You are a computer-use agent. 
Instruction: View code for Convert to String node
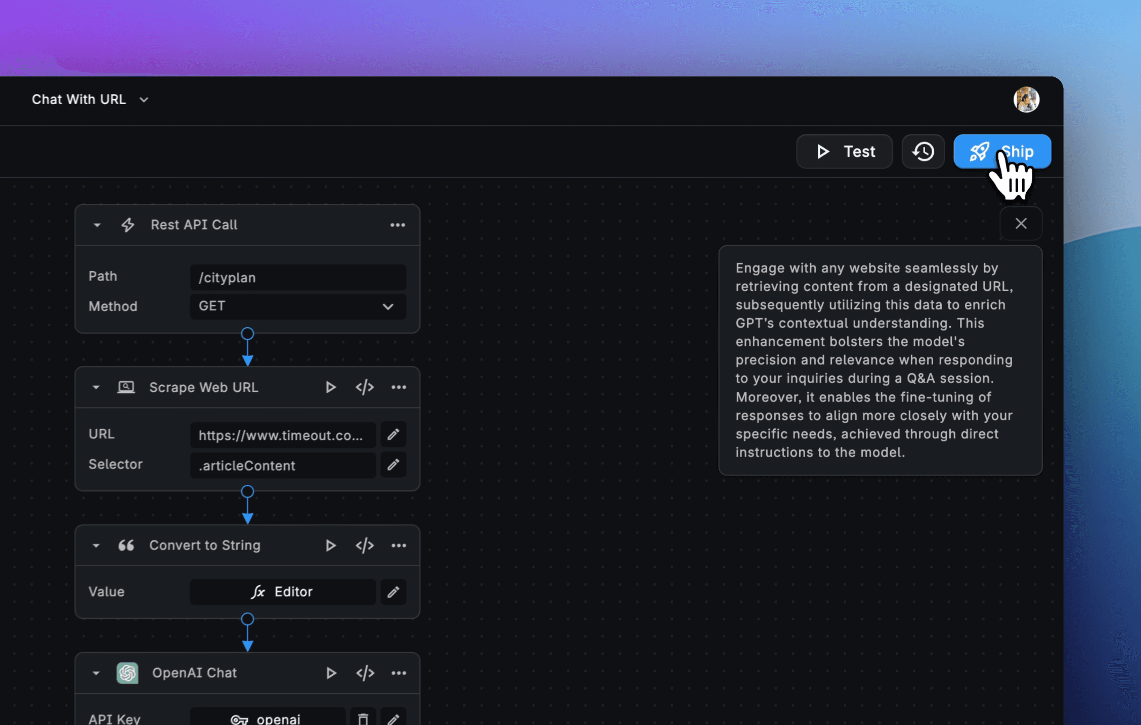[x=364, y=545]
